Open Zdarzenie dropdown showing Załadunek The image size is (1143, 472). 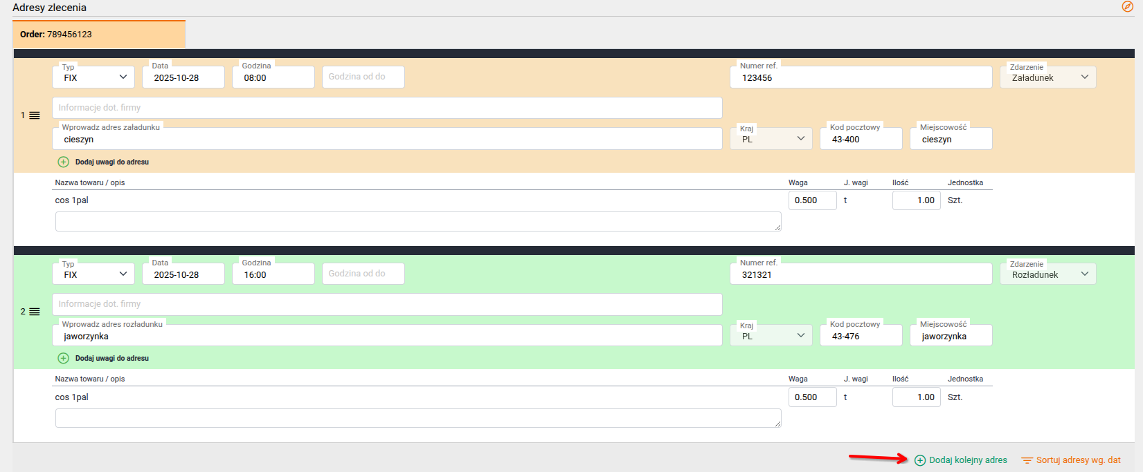pos(1047,77)
